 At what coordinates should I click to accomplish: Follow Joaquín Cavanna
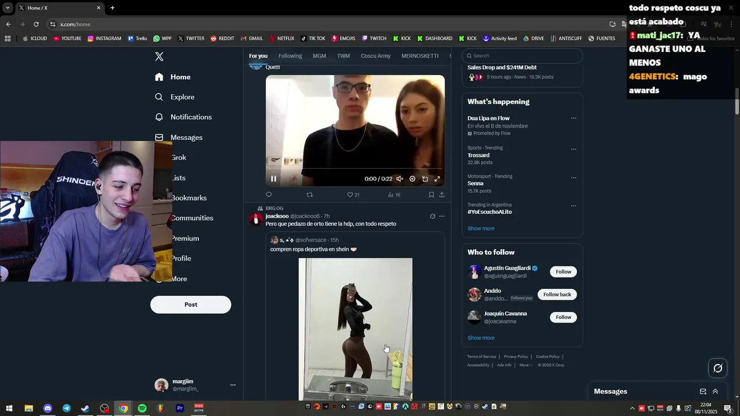[x=563, y=317]
